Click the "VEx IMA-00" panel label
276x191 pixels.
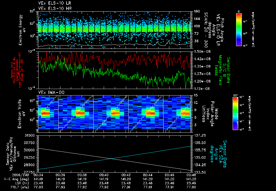[x=51, y=92]
